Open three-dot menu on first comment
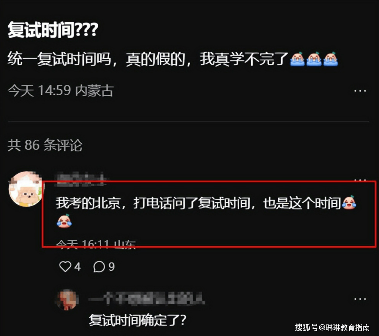This screenshot has height=336, width=379. (360, 180)
